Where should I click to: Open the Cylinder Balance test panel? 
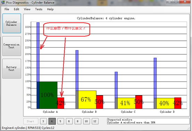[12, 24]
